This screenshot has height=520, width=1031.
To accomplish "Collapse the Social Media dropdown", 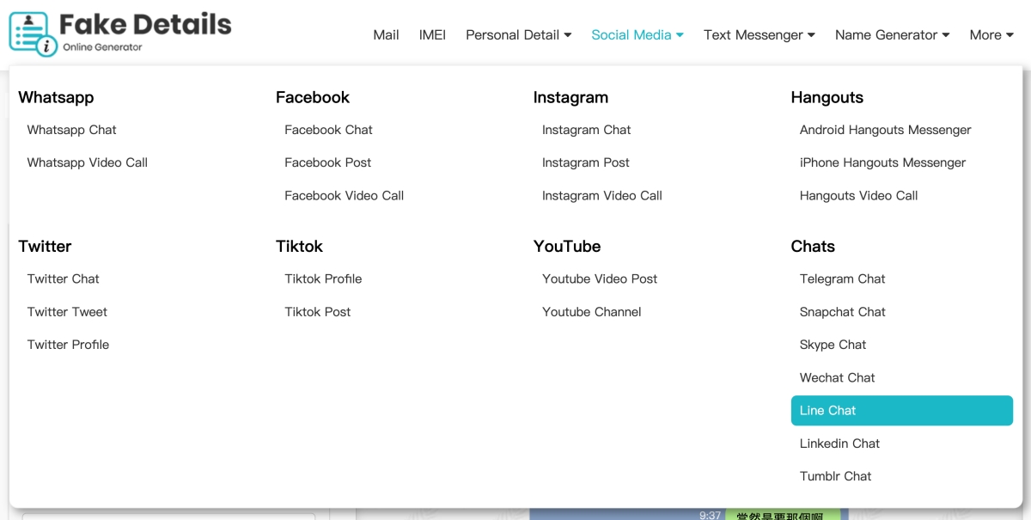I will pyautogui.click(x=638, y=35).
